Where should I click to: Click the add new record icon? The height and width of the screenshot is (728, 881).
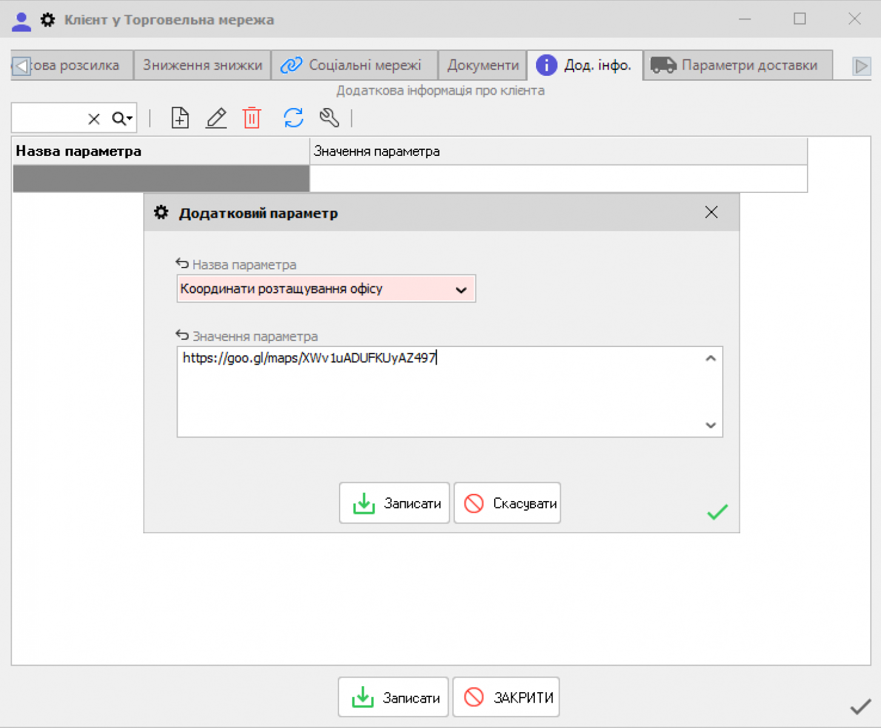click(180, 118)
